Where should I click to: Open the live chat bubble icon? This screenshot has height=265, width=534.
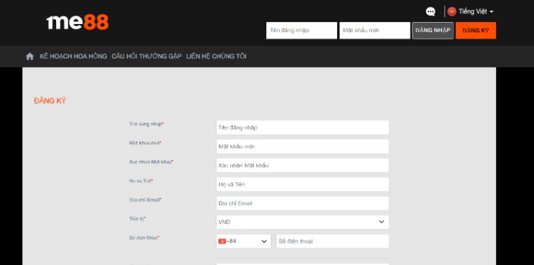point(431,11)
